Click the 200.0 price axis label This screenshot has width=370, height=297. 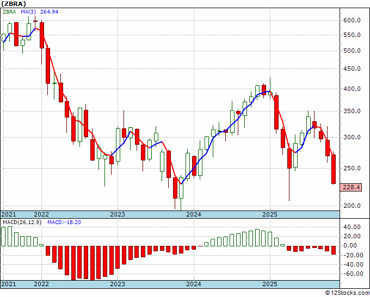[x=351, y=206]
